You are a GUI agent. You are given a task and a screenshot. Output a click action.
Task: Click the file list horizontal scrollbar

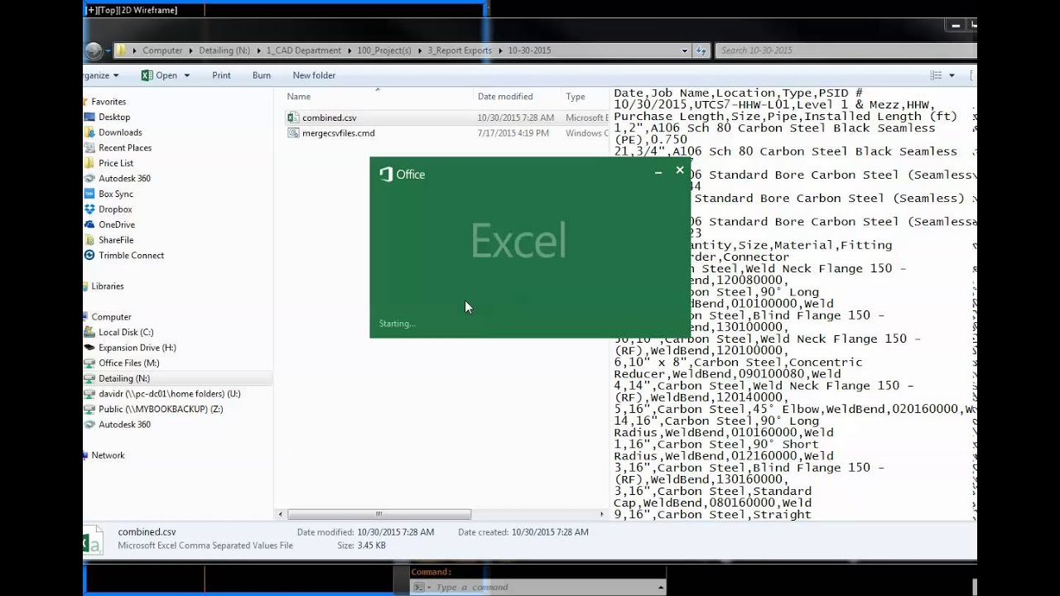[x=379, y=514]
